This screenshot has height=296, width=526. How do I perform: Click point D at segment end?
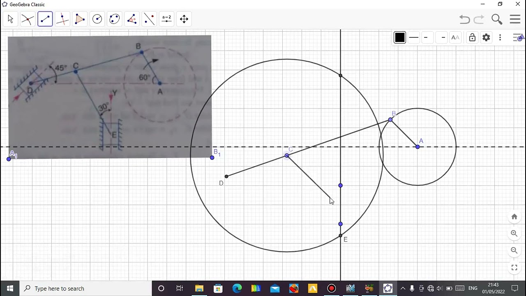tap(226, 176)
